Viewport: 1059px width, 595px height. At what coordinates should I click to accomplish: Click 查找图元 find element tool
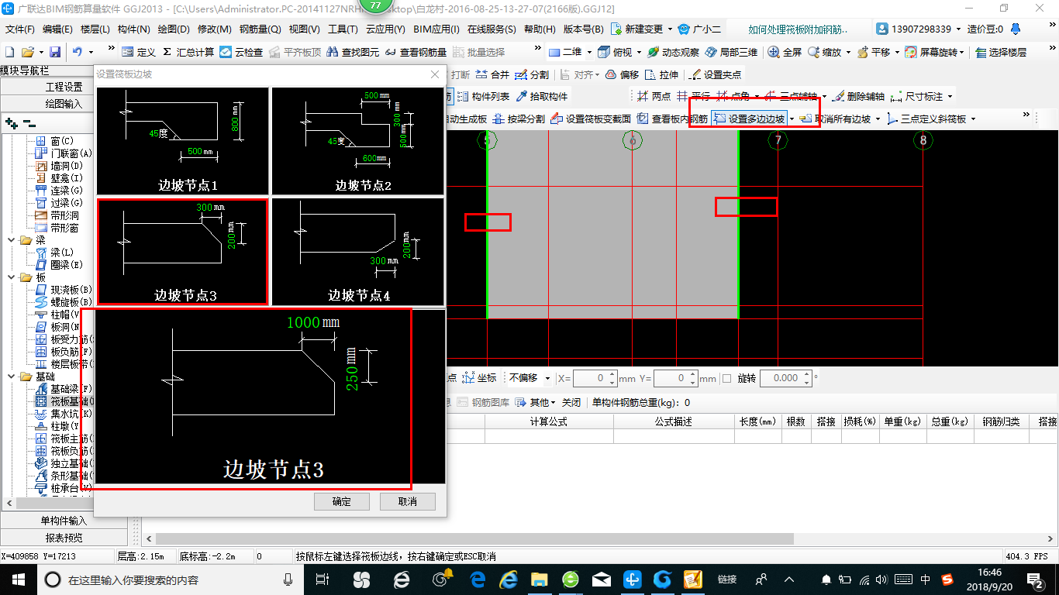tap(353, 52)
